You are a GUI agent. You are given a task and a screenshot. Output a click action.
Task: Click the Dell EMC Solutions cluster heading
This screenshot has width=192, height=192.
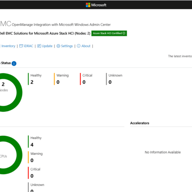click(x=45, y=33)
